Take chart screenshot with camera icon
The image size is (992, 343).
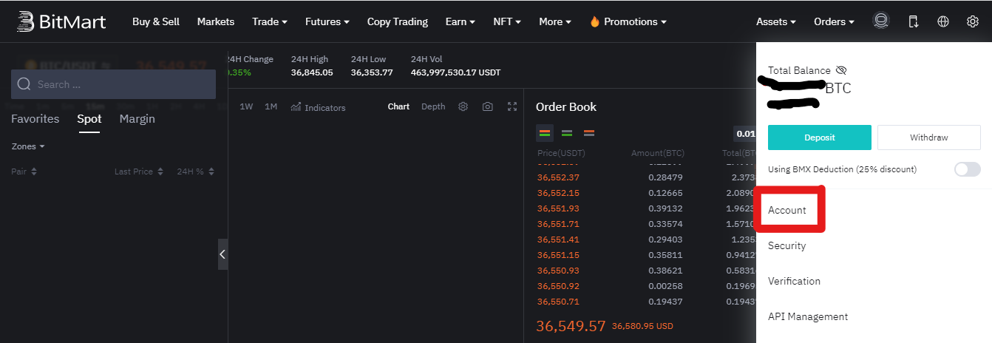487,106
